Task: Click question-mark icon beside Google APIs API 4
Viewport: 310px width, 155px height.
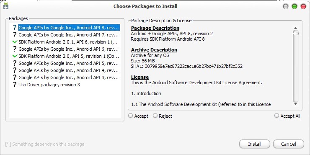Action: (x=15, y=70)
